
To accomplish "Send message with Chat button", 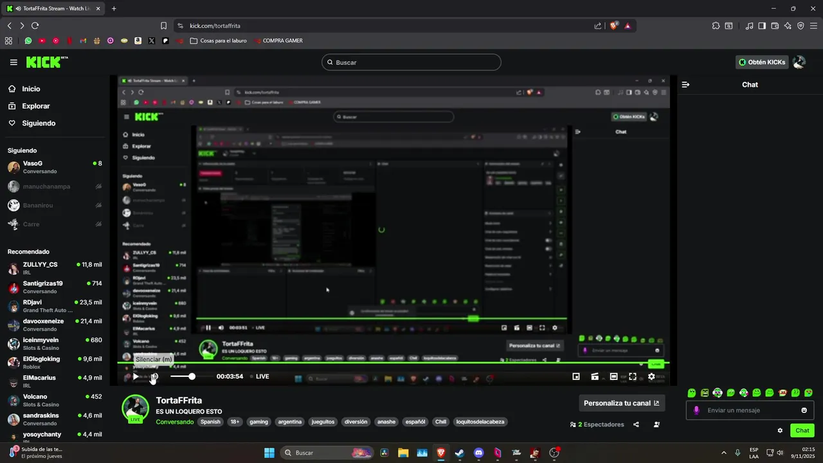I will 802,431.
